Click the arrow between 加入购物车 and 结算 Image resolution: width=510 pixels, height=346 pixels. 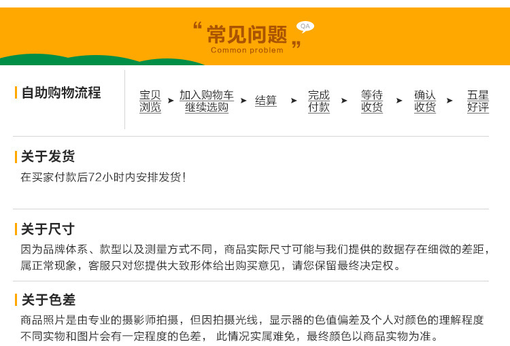point(243,101)
